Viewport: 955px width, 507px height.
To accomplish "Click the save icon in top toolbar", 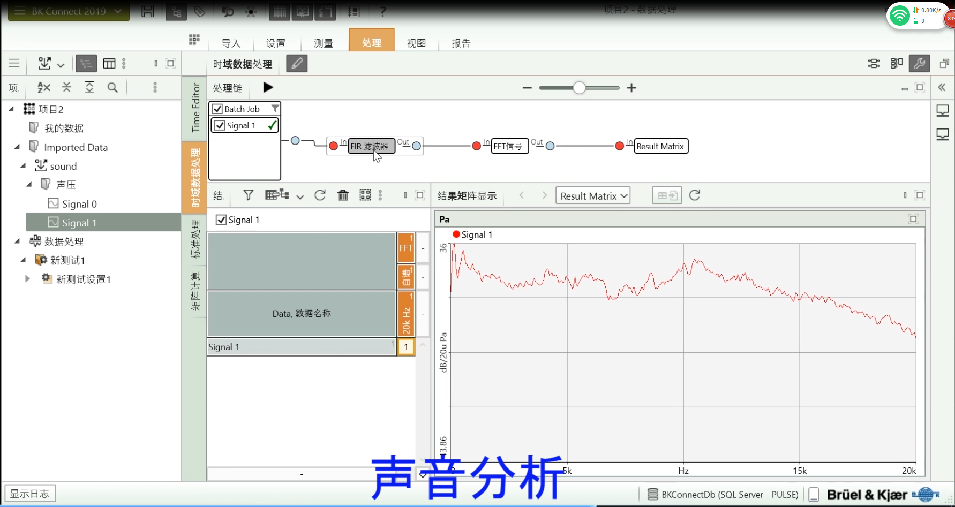I will pyautogui.click(x=148, y=12).
